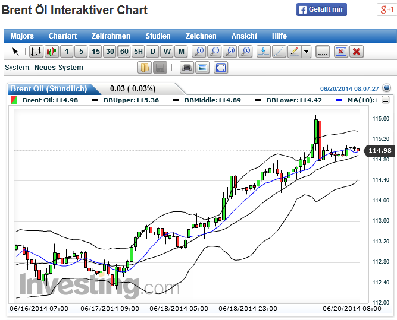Viewport: 397px width, 320px height.
Task: Open the saved system folder icon
Action: click(145, 68)
